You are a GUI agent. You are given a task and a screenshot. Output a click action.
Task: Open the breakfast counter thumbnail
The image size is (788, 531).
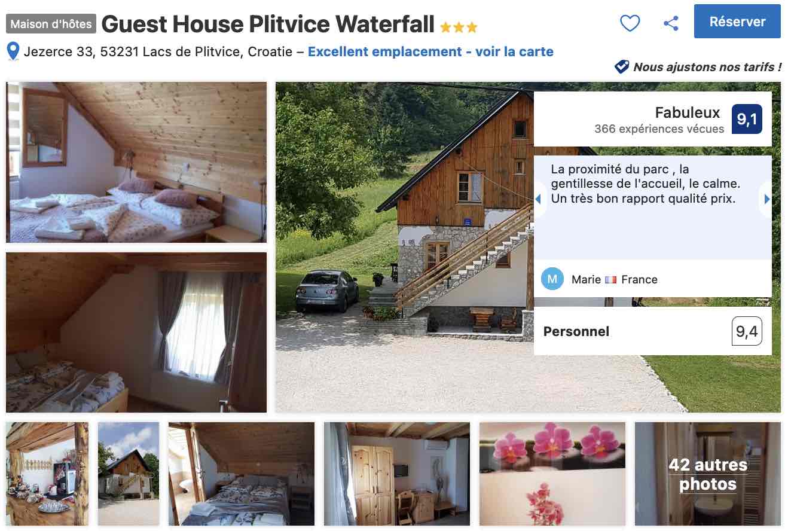click(x=47, y=474)
